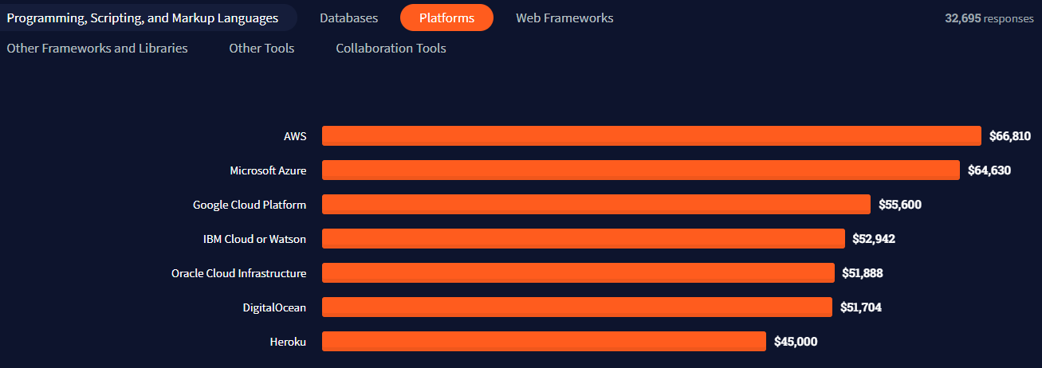Open the Web Frameworks tab
The image size is (1042, 368).
pos(564,18)
